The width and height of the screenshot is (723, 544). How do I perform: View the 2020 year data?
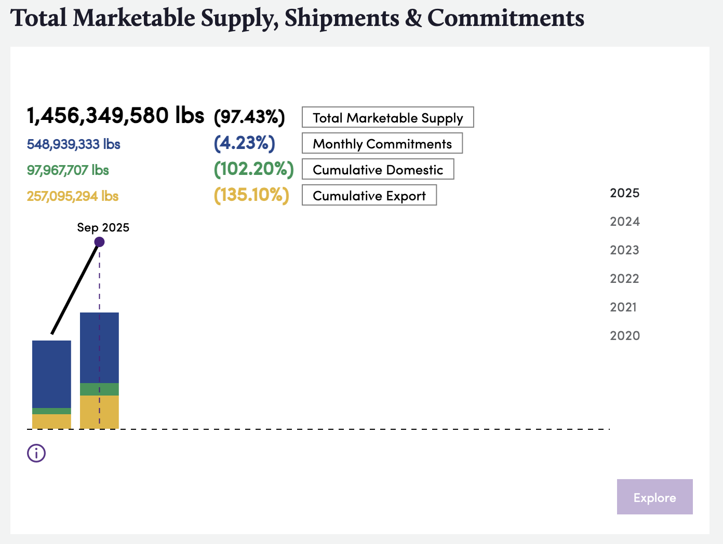pyautogui.click(x=624, y=336)
